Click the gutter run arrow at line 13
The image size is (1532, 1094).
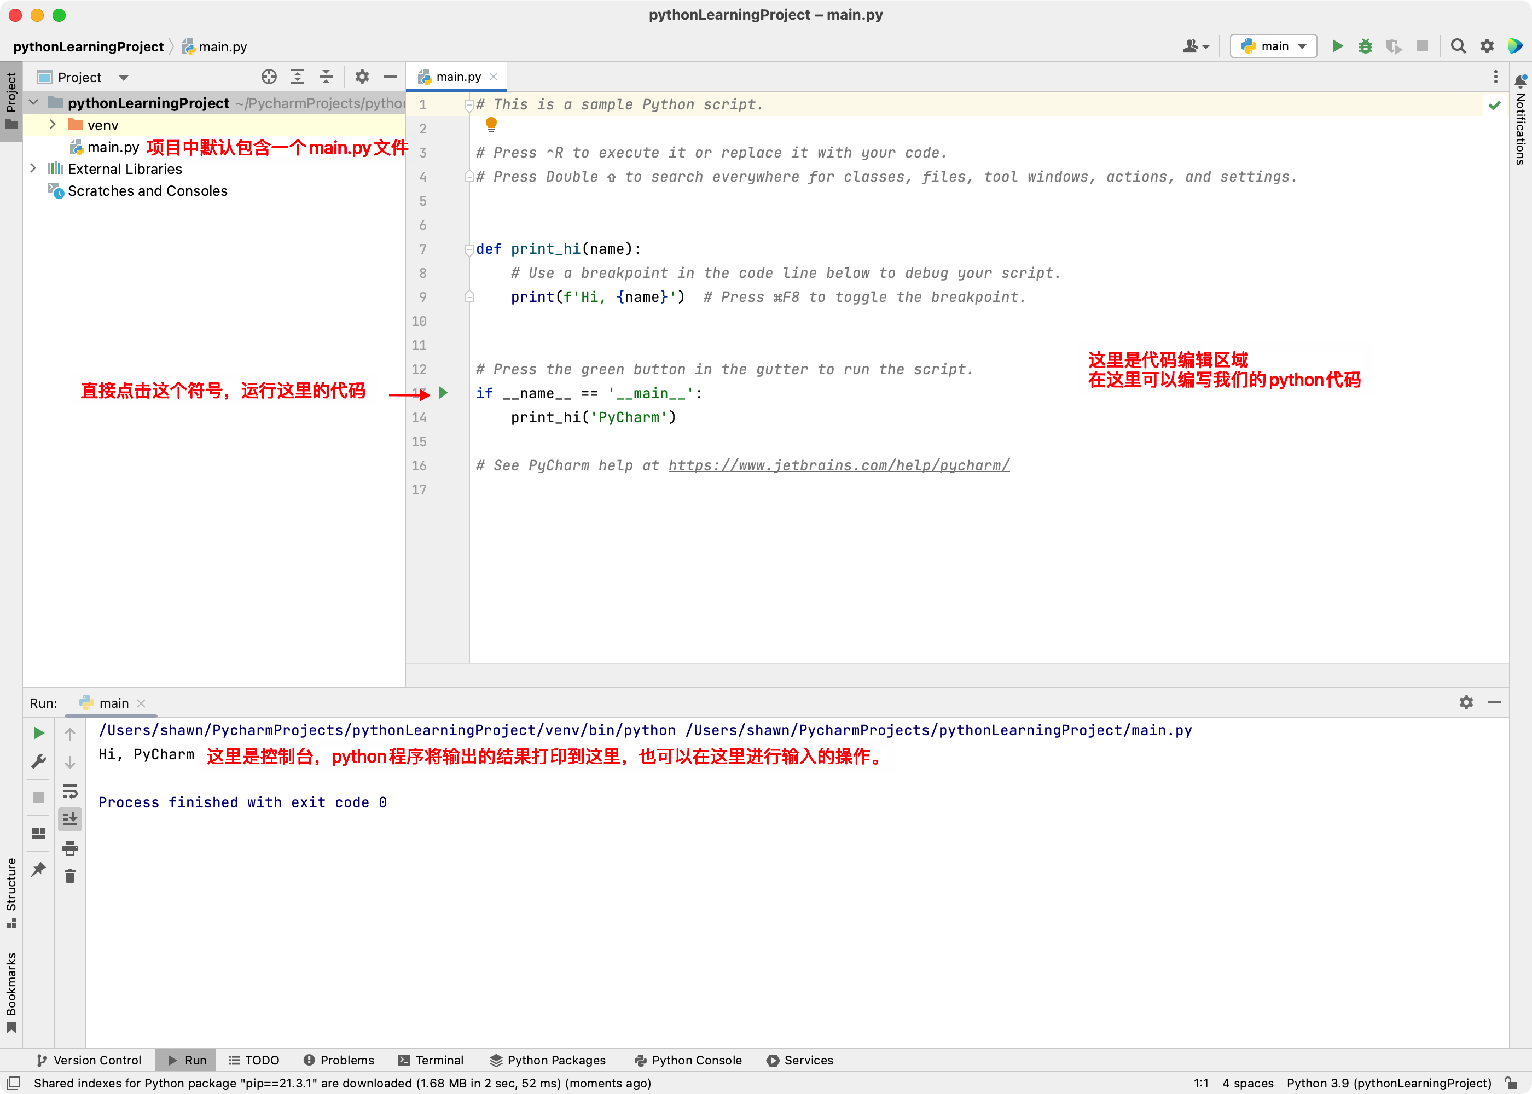click(x=443, y=393)
